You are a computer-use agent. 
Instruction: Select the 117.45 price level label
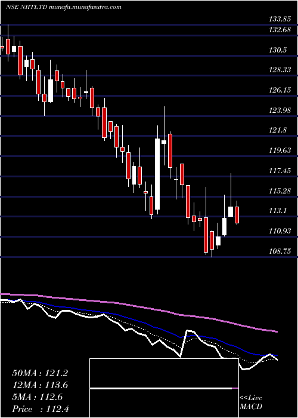click(279, 171)
